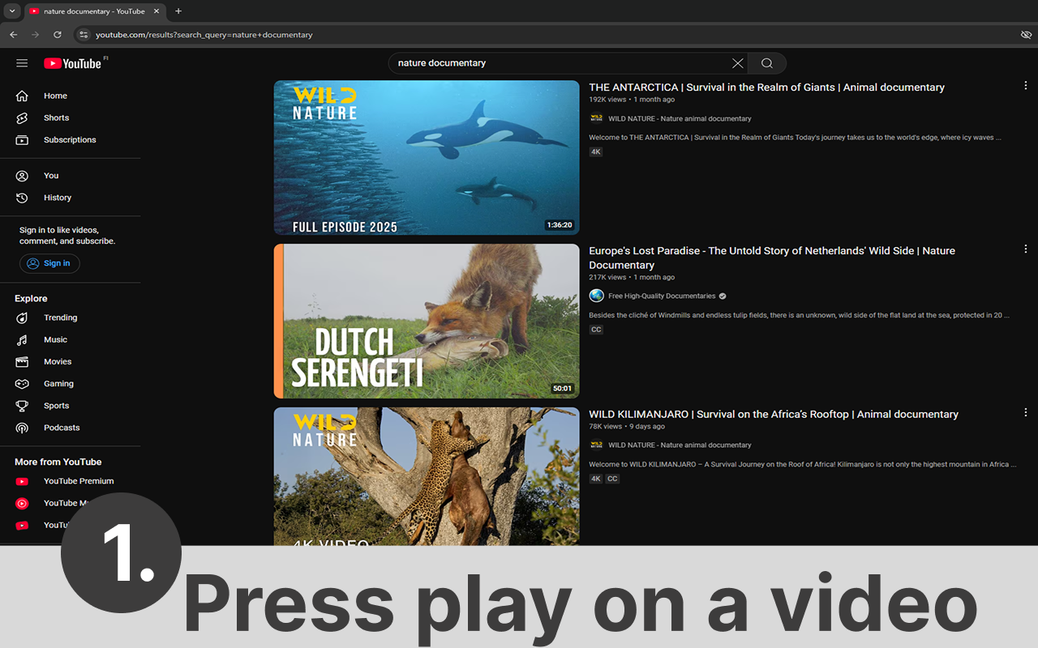Image resolution: width=1038 pixels, height=648 pixels.
Task: View site information in address bar
Action: pyautogui.click(x=82, y=35)
